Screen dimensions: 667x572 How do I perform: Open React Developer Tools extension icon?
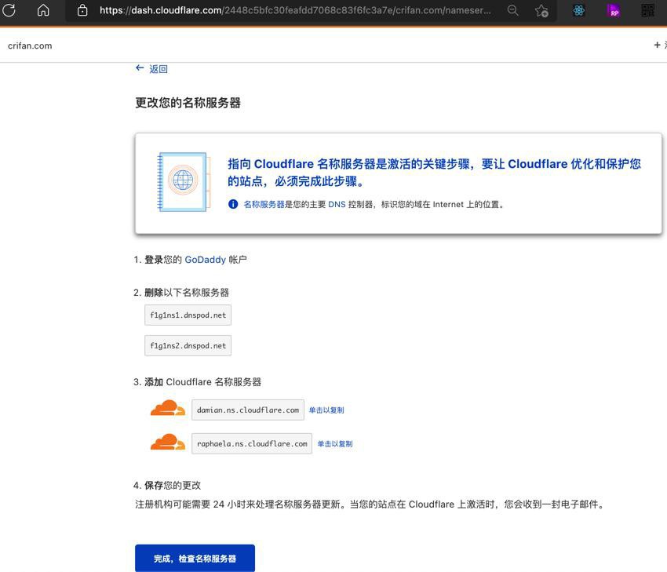coord(578,10)
